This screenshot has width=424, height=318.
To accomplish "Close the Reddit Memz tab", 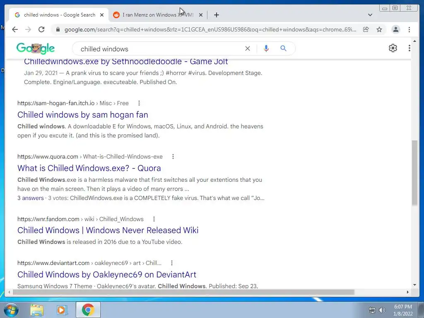I will [201, 15].
